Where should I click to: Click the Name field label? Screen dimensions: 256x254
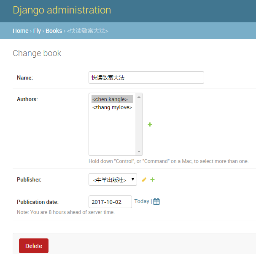coord(25,78)
